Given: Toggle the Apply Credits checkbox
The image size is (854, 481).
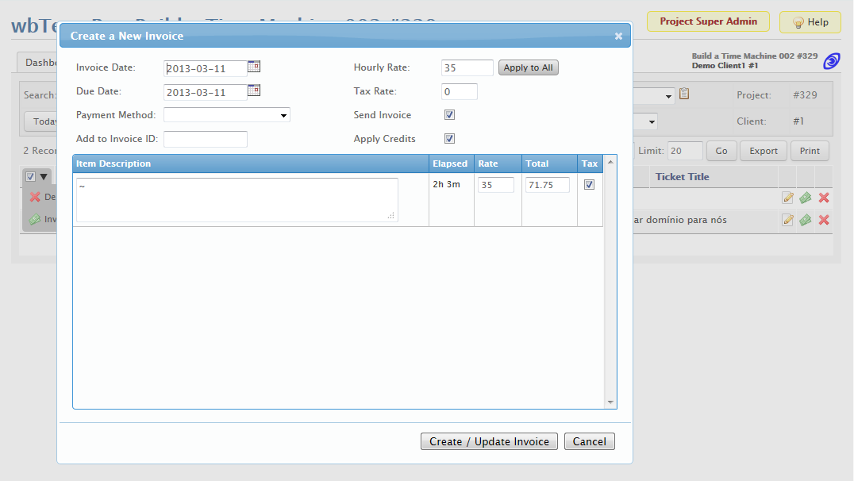Looking at the screenshot, I should pyautogui.click(x=449, y=139).
